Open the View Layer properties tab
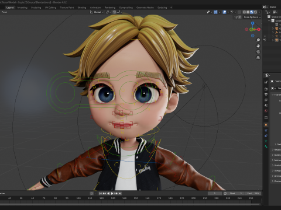The image size is (281, 210). click(266, 100)
